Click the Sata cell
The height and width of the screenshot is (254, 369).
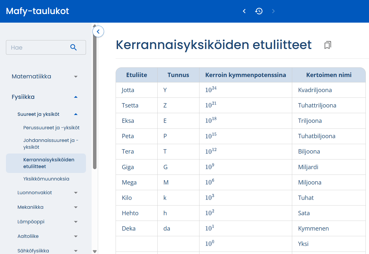pyautogui.click(x=329, y=213)
